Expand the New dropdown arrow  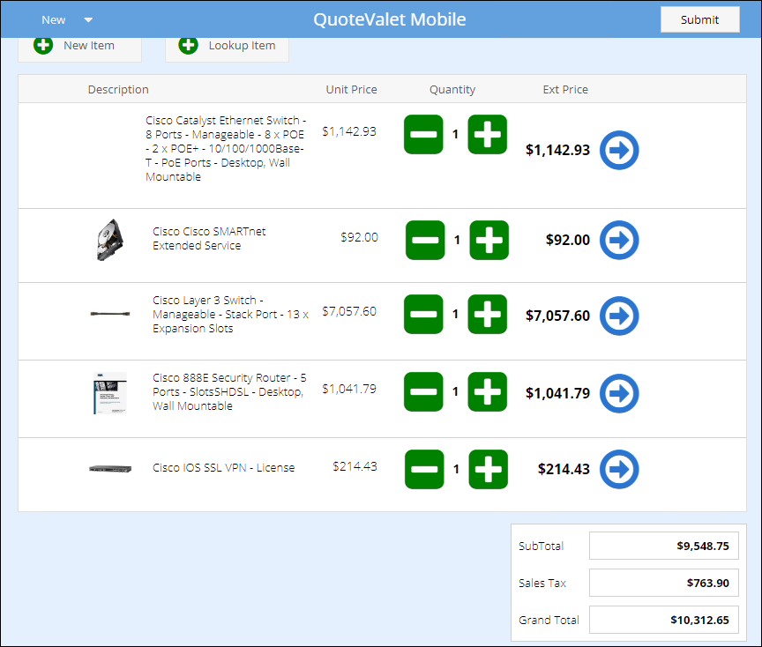click(x=88, y=20)
